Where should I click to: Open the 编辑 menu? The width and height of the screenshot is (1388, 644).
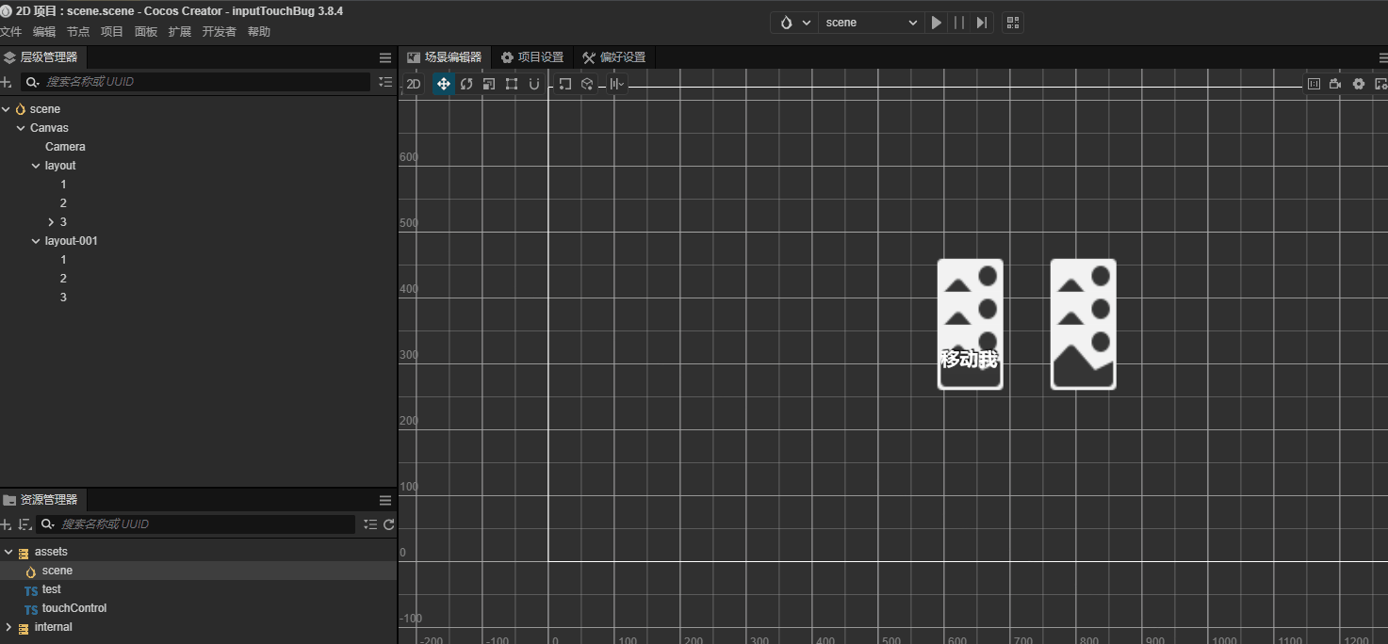[x=44, y=32]
